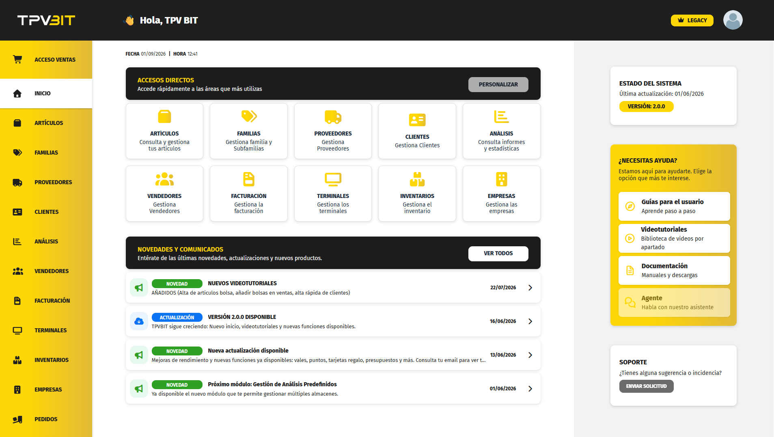Click the Vendedores people icon in sidebar
Viewport: 774px width, 437px height.
pyautogui.click(x=17, y=271)
